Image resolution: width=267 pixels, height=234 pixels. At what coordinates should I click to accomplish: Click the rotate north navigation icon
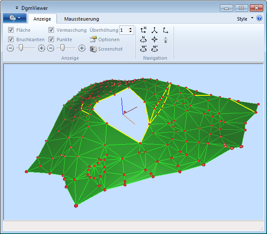tap(144, 39)
